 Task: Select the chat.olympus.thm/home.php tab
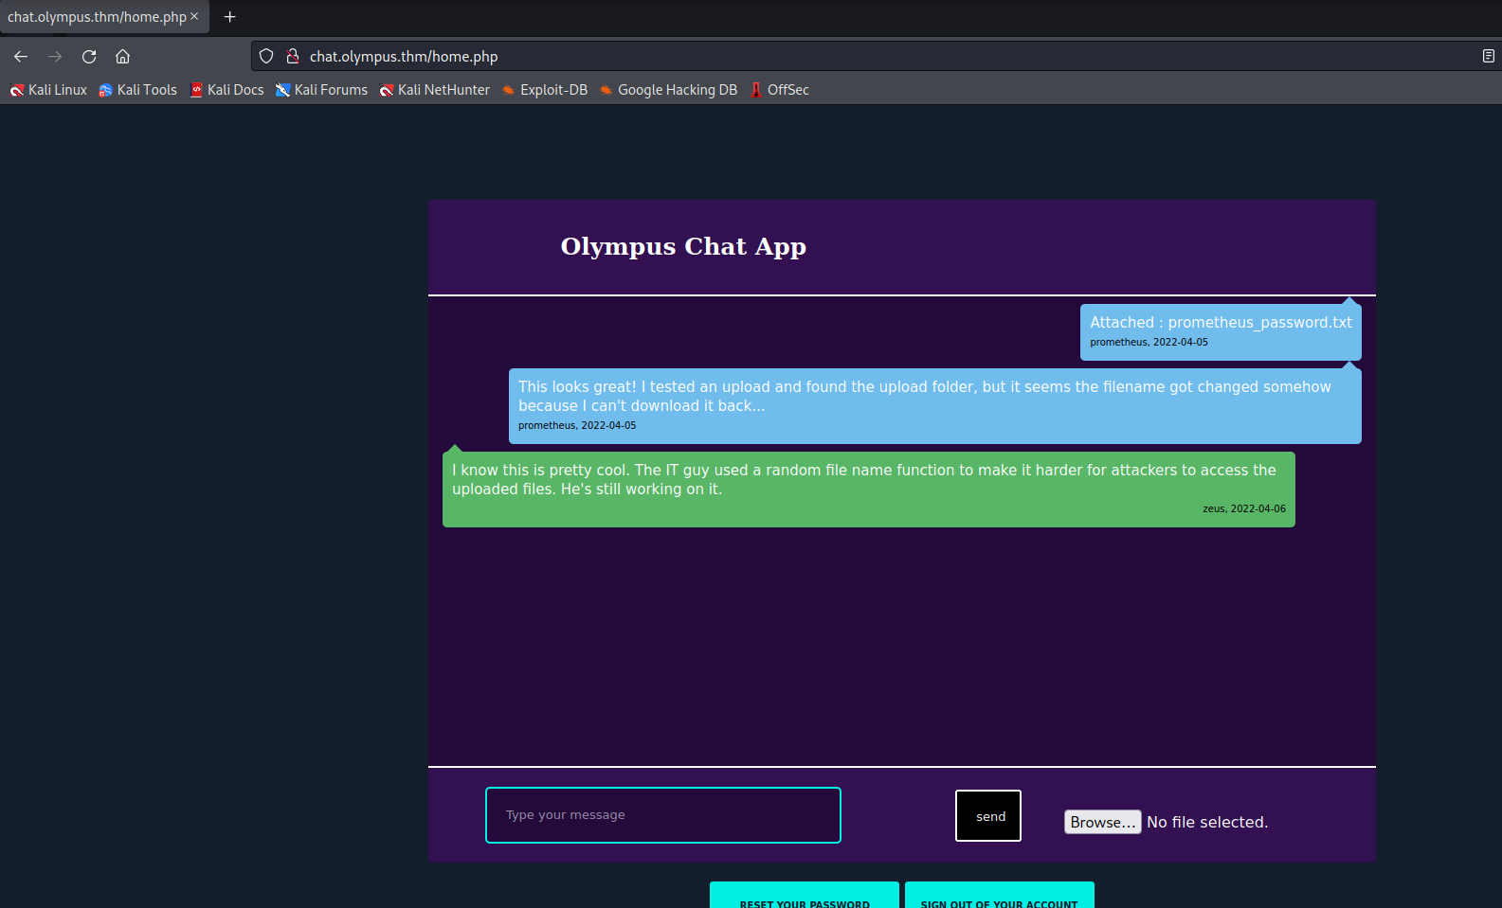click(103, 17)
